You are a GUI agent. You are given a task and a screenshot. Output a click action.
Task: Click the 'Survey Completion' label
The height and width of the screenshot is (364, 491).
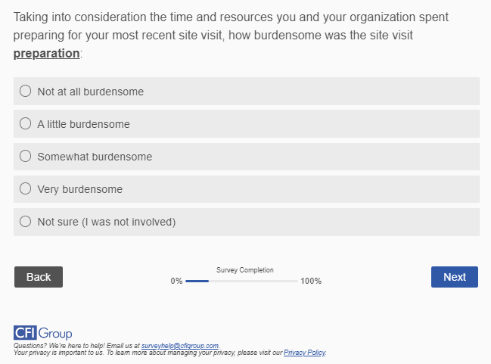tap(245, 270)
